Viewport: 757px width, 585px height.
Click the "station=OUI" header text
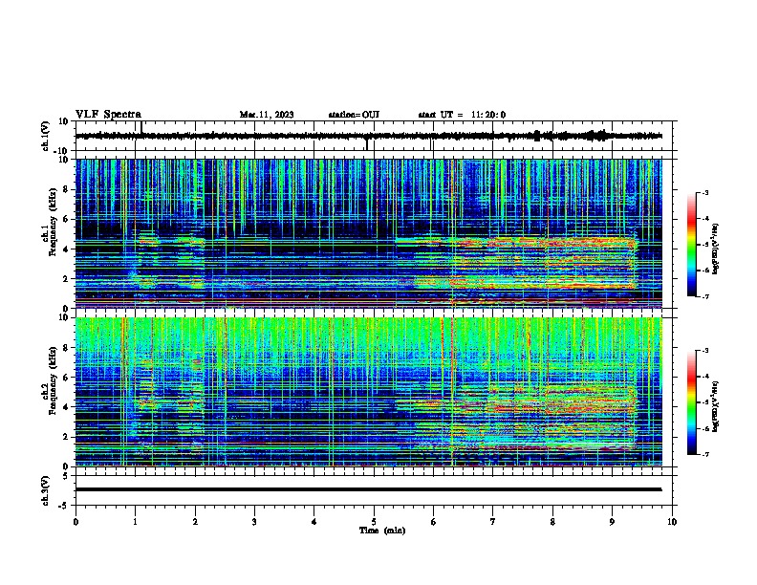354,115
